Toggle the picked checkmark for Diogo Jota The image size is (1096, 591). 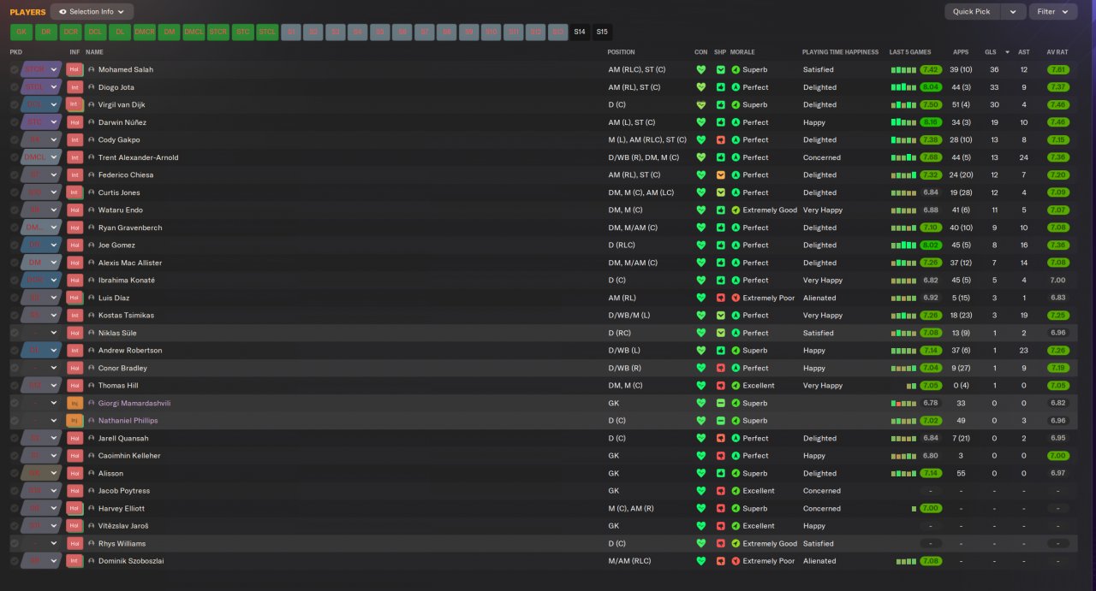pyautogui.click(x=15, y=87)
